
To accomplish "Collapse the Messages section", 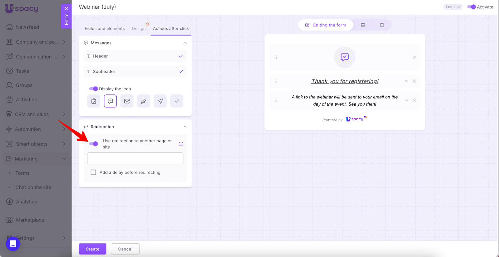I will pyautogui.click(x=185, y=43).
